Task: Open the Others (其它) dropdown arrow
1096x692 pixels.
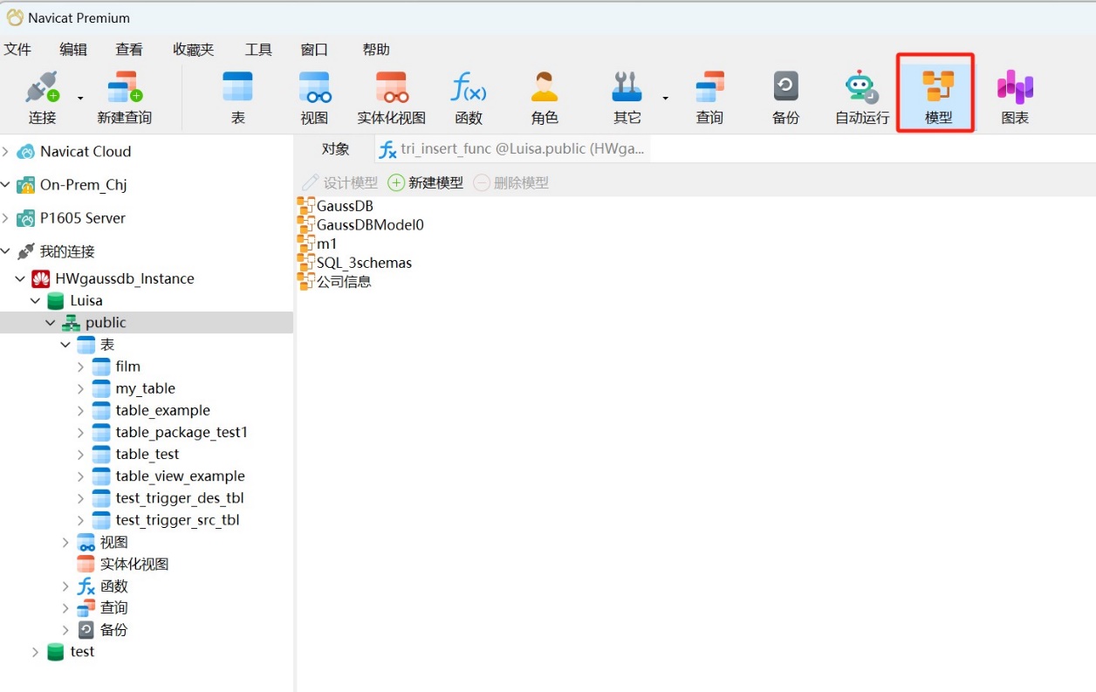Action: coord(665,98)
